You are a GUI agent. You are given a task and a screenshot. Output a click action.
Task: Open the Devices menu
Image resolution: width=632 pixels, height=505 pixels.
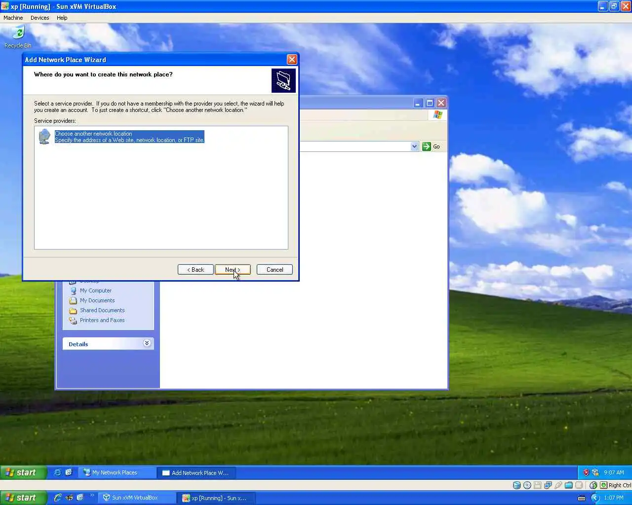pyautogui.click(x=40, y=18)
